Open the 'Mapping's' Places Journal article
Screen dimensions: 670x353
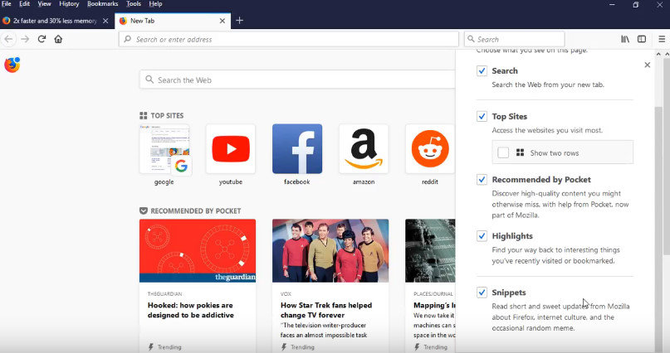pyautogui.click(x=434, y=305)
